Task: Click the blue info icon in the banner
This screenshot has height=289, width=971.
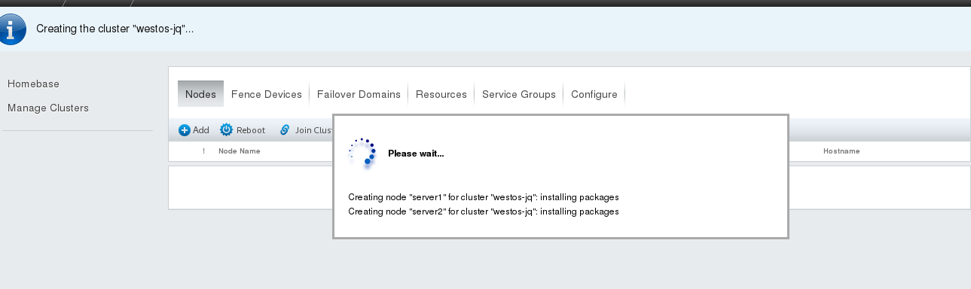Action: coord(12,29)
